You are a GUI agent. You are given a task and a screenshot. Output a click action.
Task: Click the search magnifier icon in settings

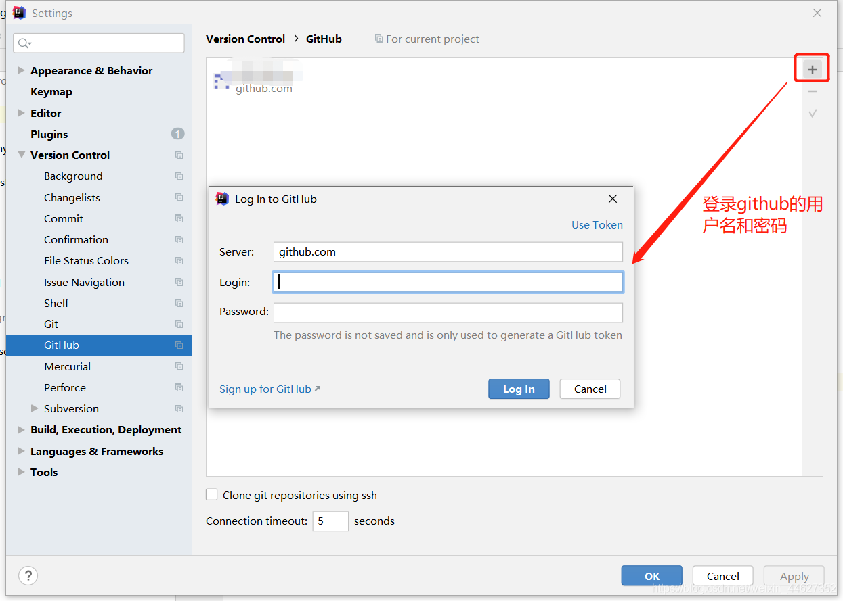point(24,43)
